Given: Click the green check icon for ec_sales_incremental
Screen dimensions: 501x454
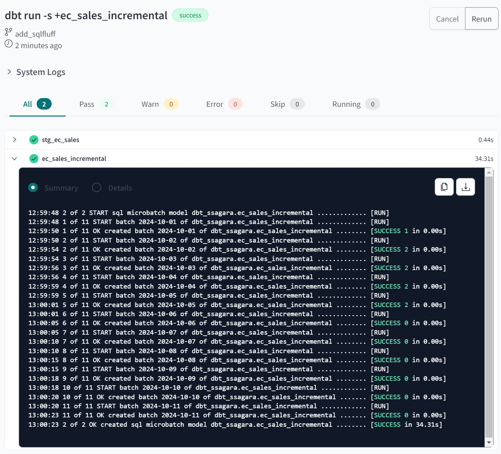Looking at the screenshot, I should (x=34, y=159).
